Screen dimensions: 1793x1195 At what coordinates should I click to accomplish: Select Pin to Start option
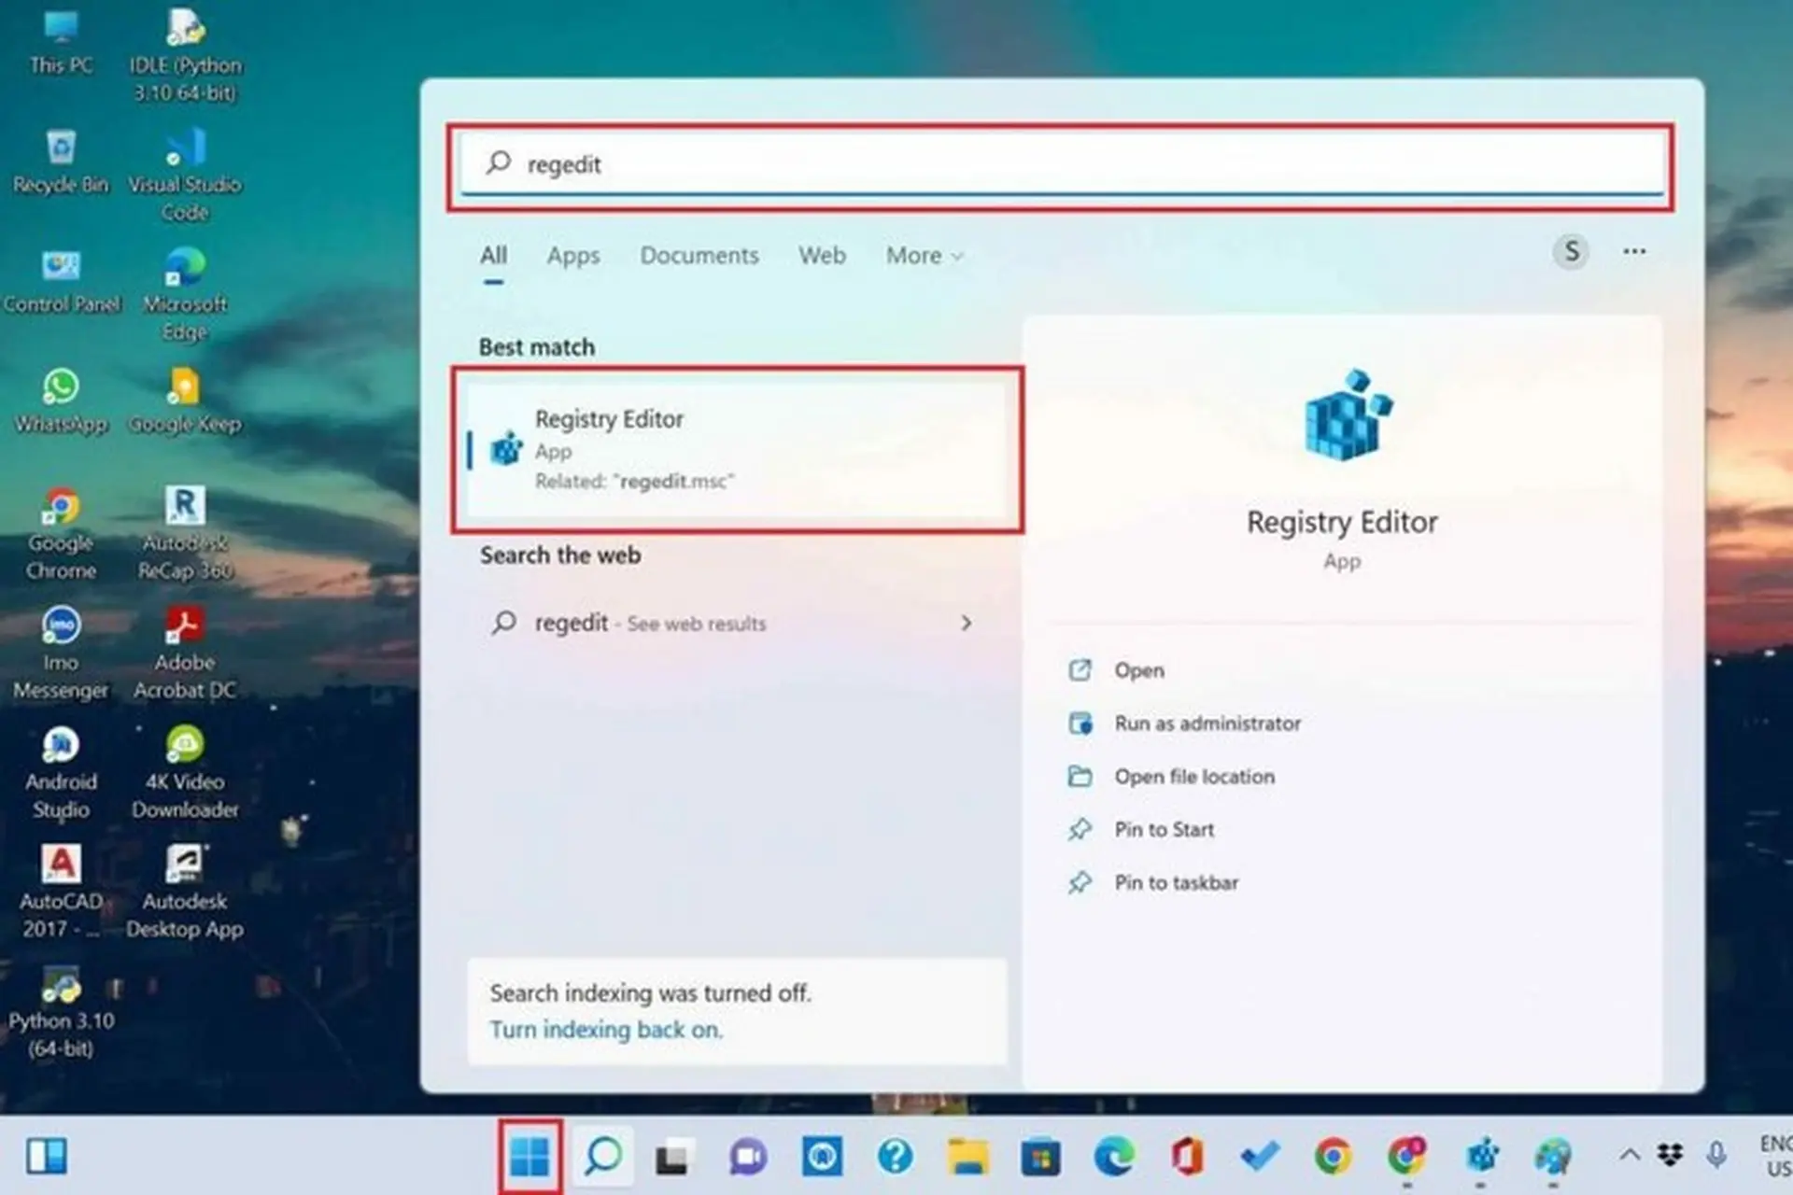(1141, 830)
